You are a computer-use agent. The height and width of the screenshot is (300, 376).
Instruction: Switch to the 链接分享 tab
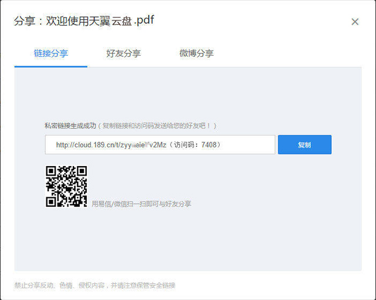click(x=51, y=53)
